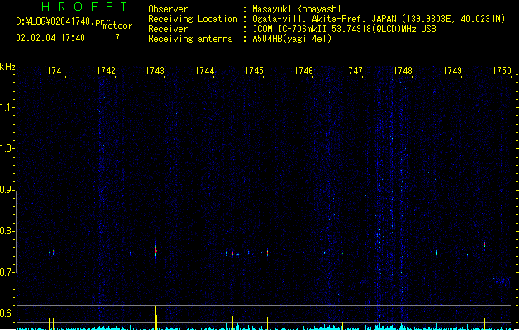The image size is (520, 330).
Task: Click the Observer label
Action: click(168, 9)
